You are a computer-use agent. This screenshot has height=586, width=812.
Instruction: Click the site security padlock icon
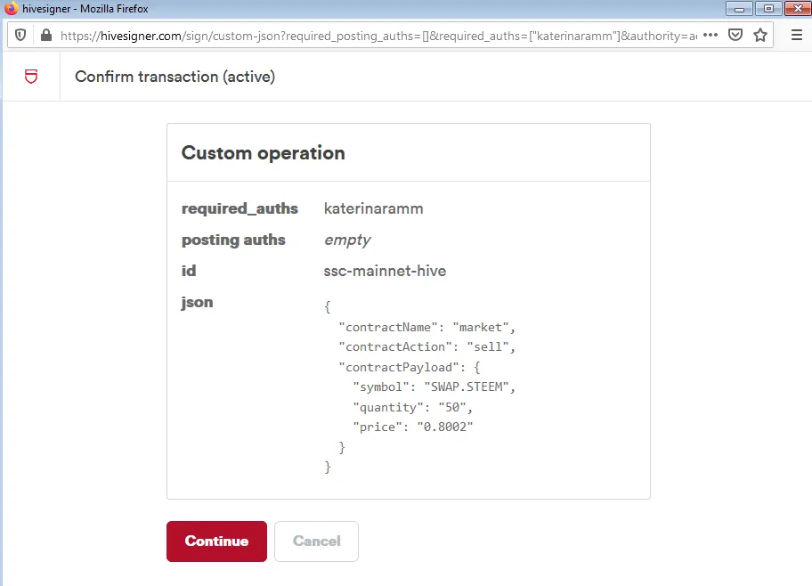pos(46,36)
